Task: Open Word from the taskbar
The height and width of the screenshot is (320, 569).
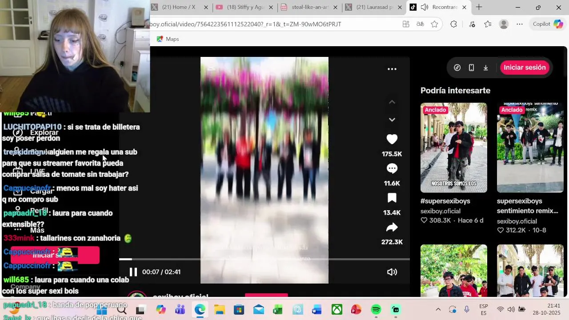Action: (317, 309)
